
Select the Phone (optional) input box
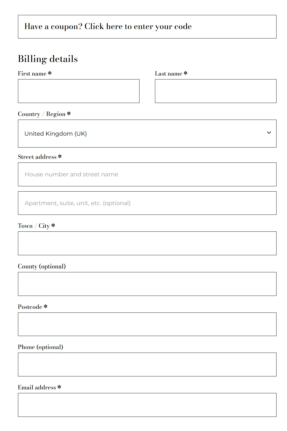point(147,365)
